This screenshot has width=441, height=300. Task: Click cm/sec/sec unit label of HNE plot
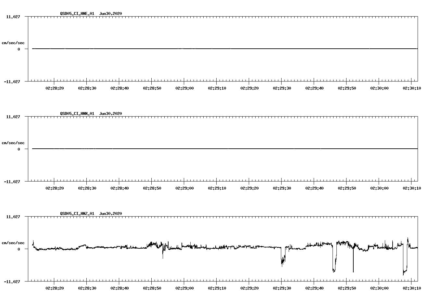13,43
